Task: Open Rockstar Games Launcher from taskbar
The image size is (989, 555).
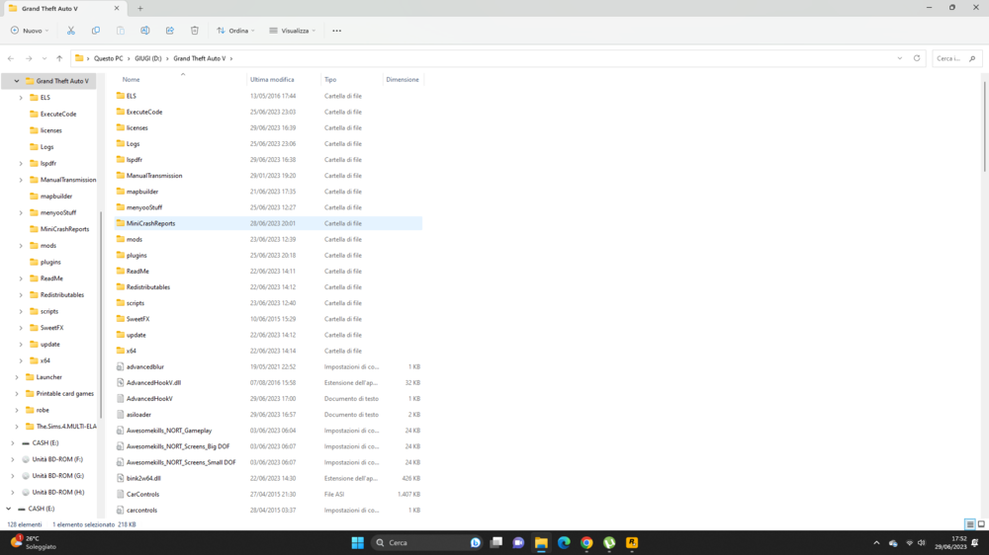Action: [x=631, y=542]
